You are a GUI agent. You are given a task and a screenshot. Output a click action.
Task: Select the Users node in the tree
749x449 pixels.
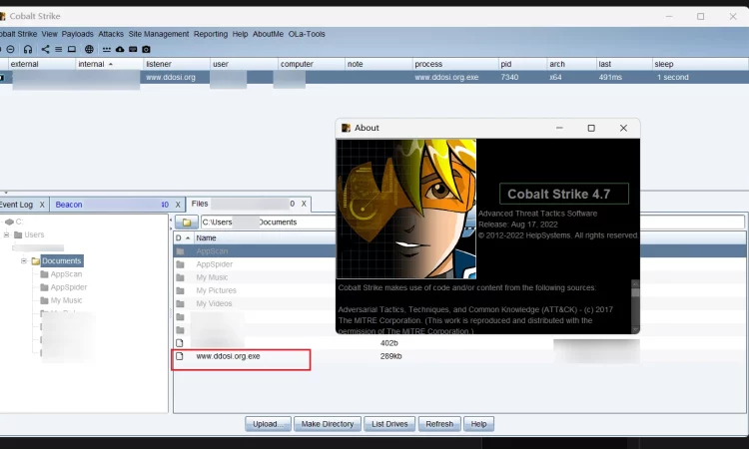point(34,234)
